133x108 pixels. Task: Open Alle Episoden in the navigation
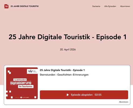pyautogui.click(x=110, y=6)
